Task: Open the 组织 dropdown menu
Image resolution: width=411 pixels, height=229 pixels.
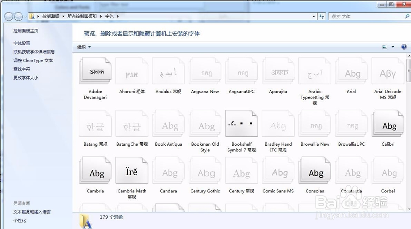Action: click(x=84, y=47)
